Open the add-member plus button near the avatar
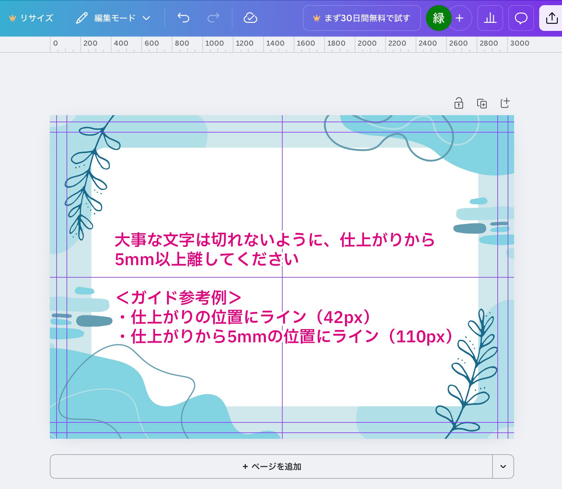The height and width of the screenshot is (489, 562). [x=459, y=18]
